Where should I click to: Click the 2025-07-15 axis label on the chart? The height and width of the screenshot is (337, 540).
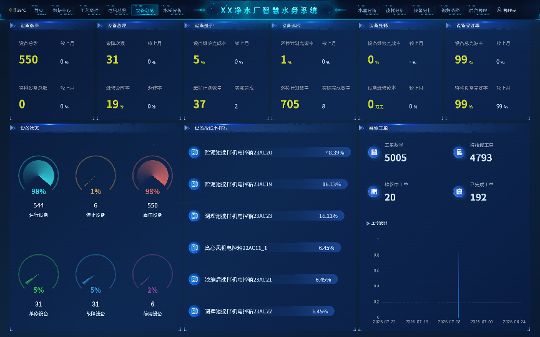point(417,322)
